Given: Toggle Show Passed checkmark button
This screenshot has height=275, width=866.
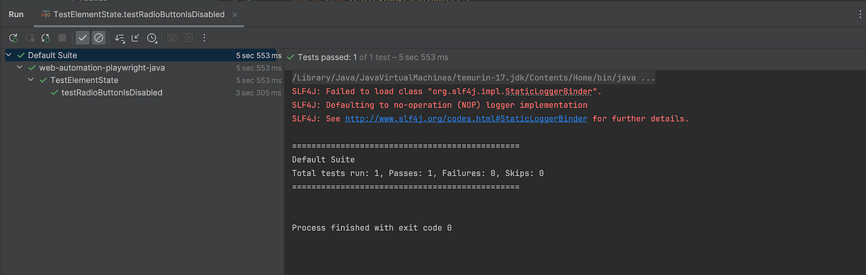Looking at the screenshot, I should point(82,38).
